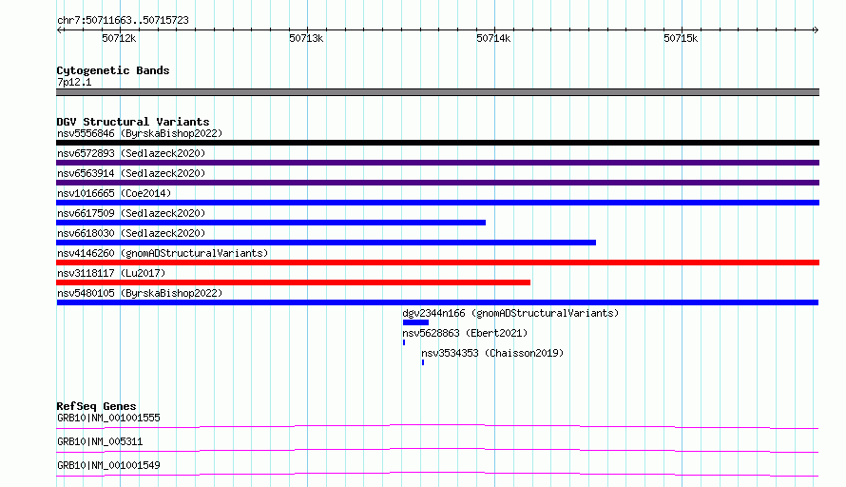The image size is (846, 487).
Task: Click the GRB10|NM_005311 magenta gene line
Action: (x=437, y=450)
